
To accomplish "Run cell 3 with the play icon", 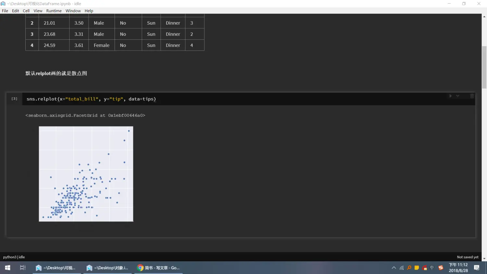I will click(450, 96).
